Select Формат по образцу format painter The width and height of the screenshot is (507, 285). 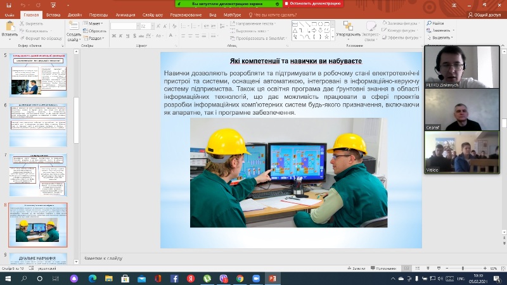(x=41, y=38)
